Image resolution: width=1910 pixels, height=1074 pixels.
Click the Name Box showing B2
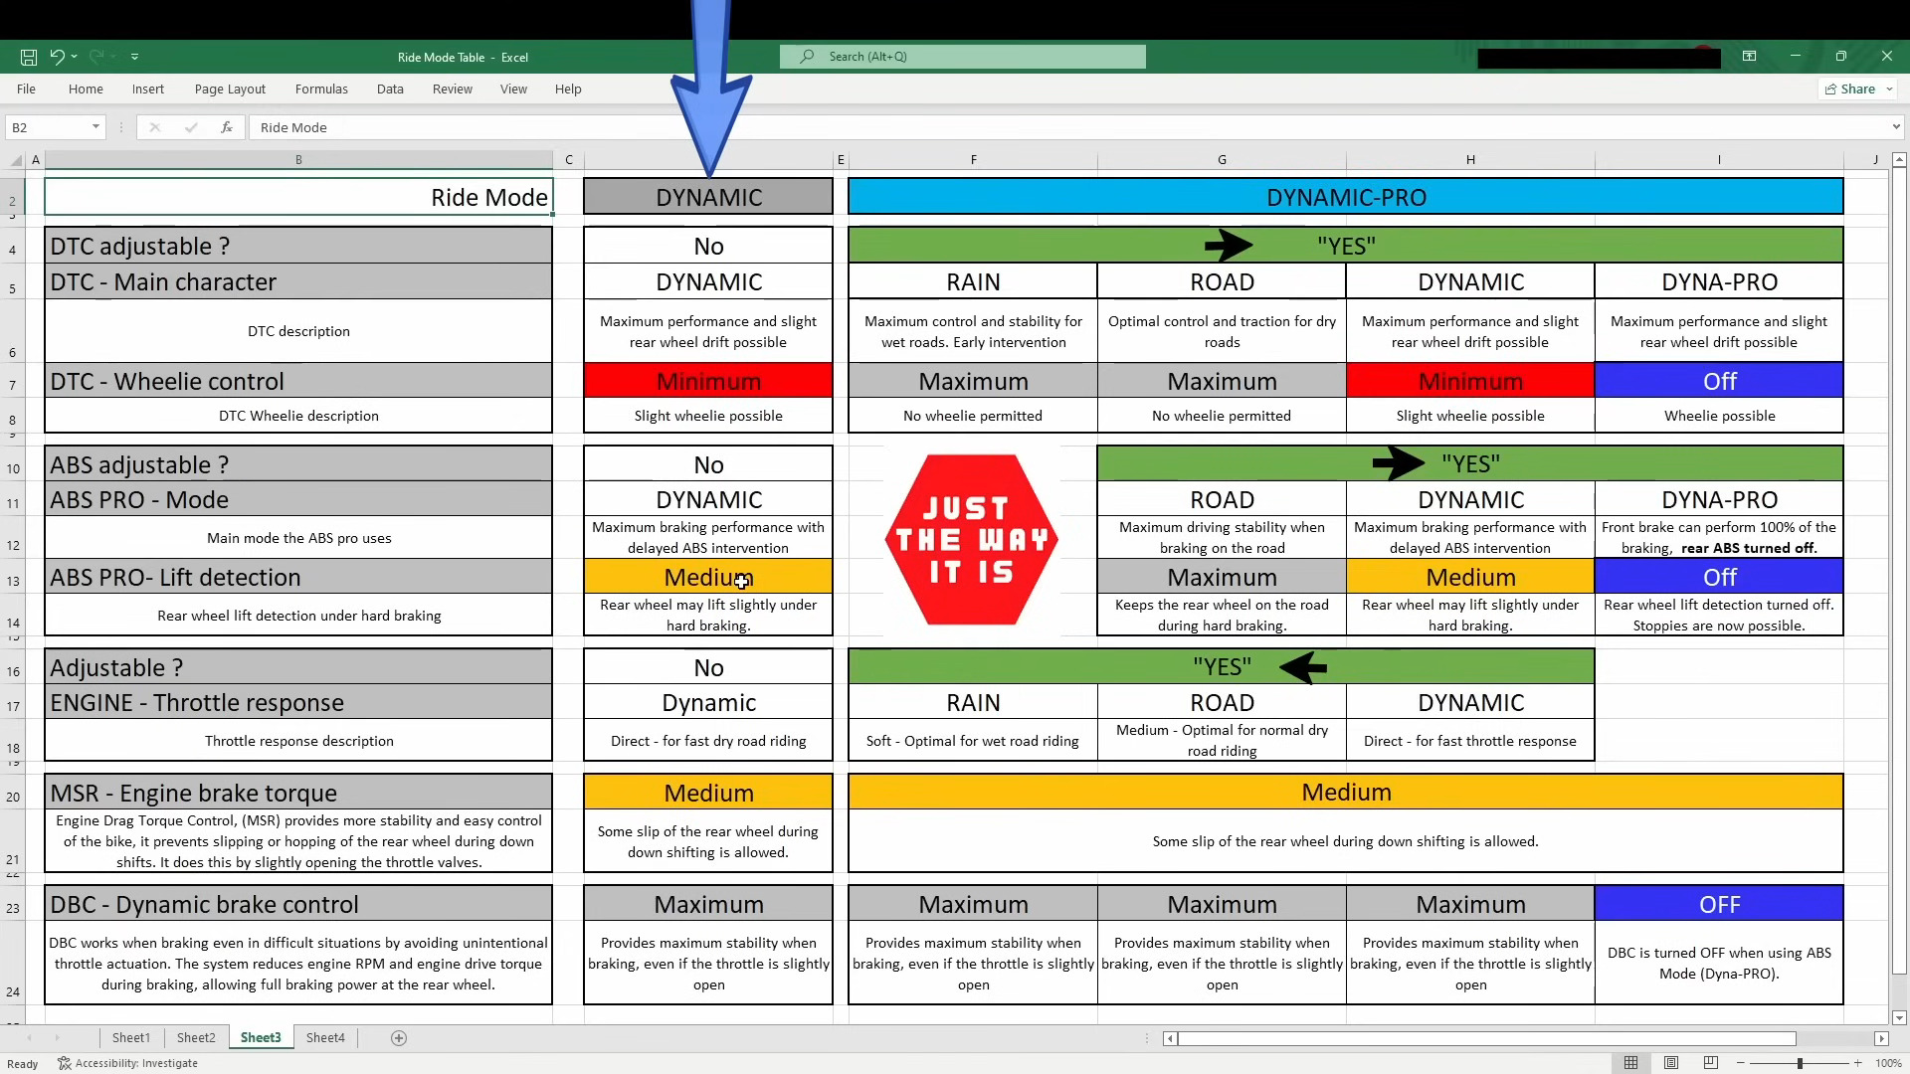(48, 127)
